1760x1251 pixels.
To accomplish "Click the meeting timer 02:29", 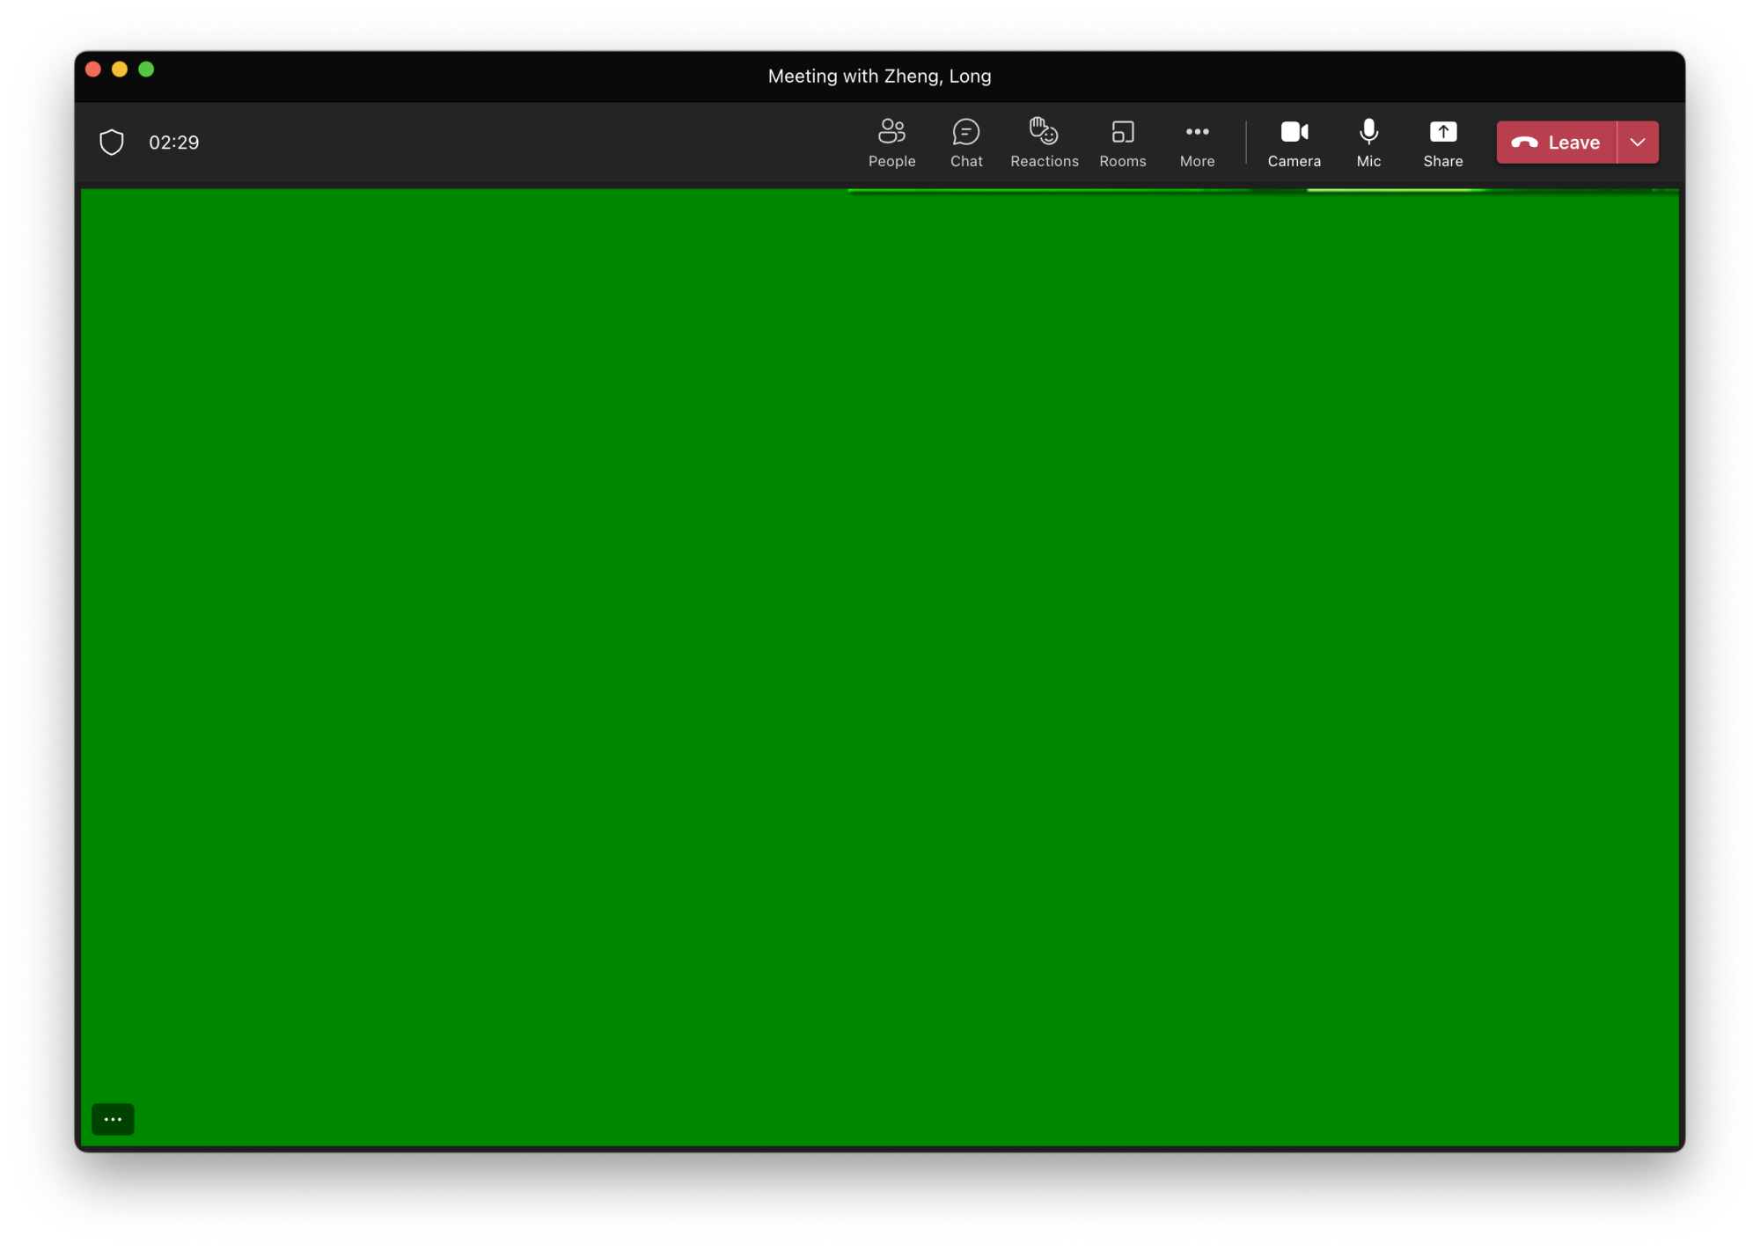I will point(174,143).
